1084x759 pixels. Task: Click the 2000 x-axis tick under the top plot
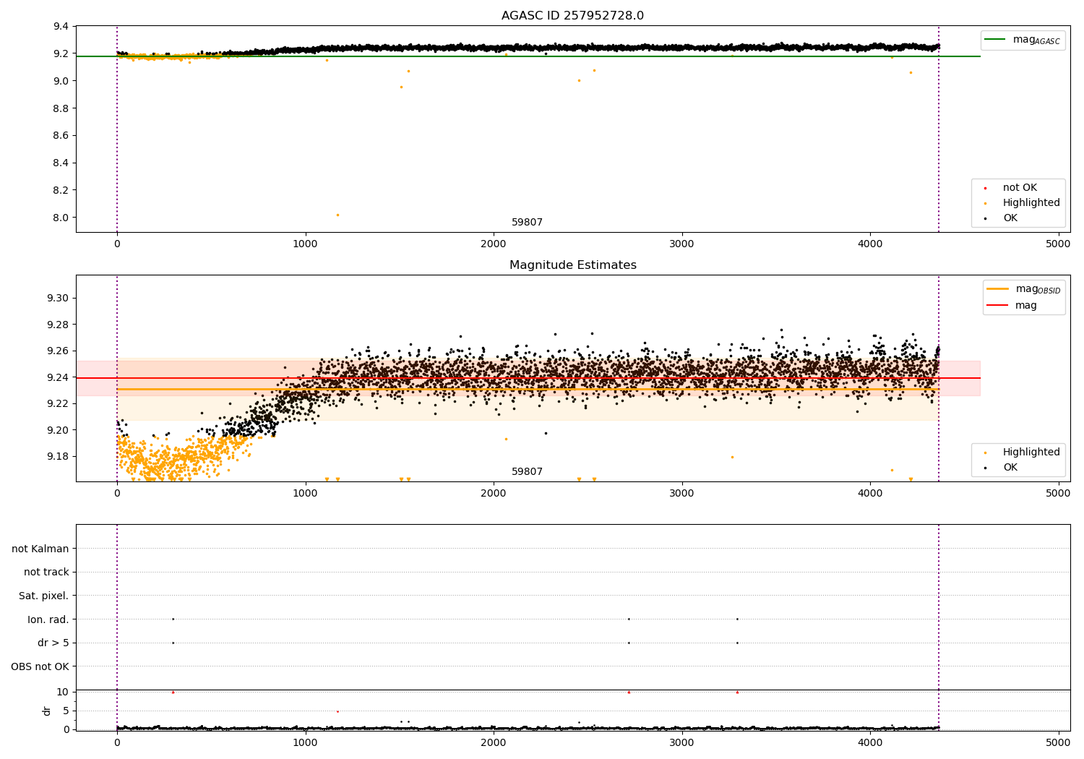pyautogui.click(x=494, y=244)
